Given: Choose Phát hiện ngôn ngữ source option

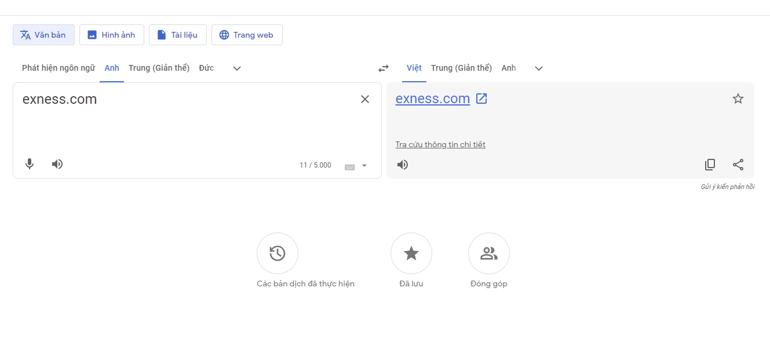Looking at the screenshot, I should [x=59, y=68].
